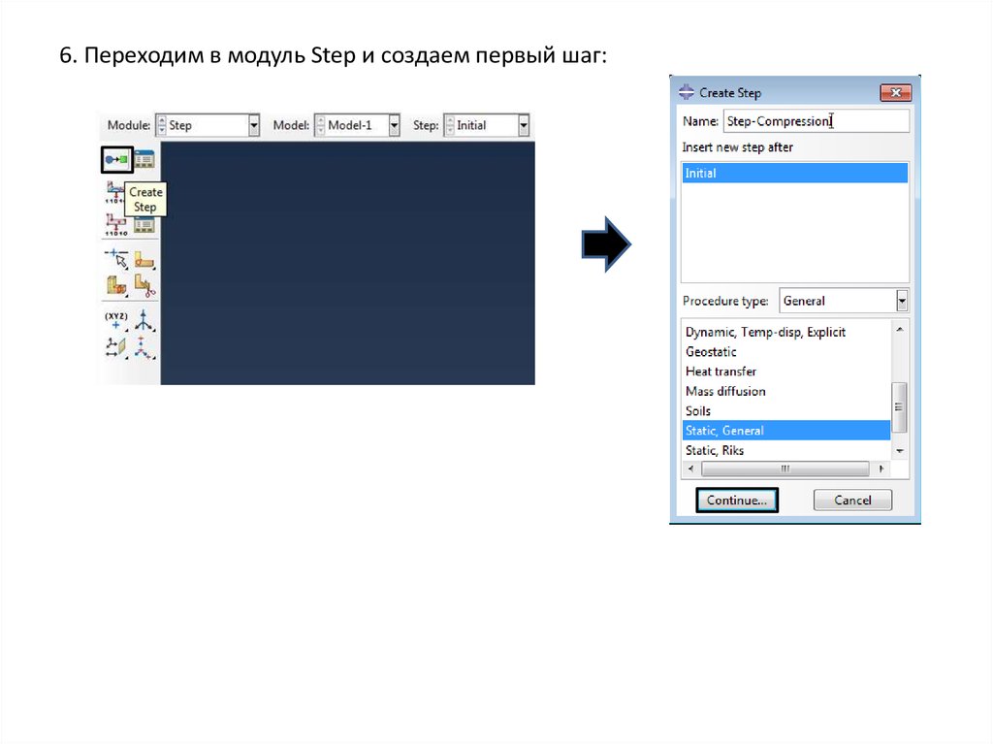Click the horizontal scrollbar left arrow
The height and width of the screenshot is (744, 993).
(690, 469)
